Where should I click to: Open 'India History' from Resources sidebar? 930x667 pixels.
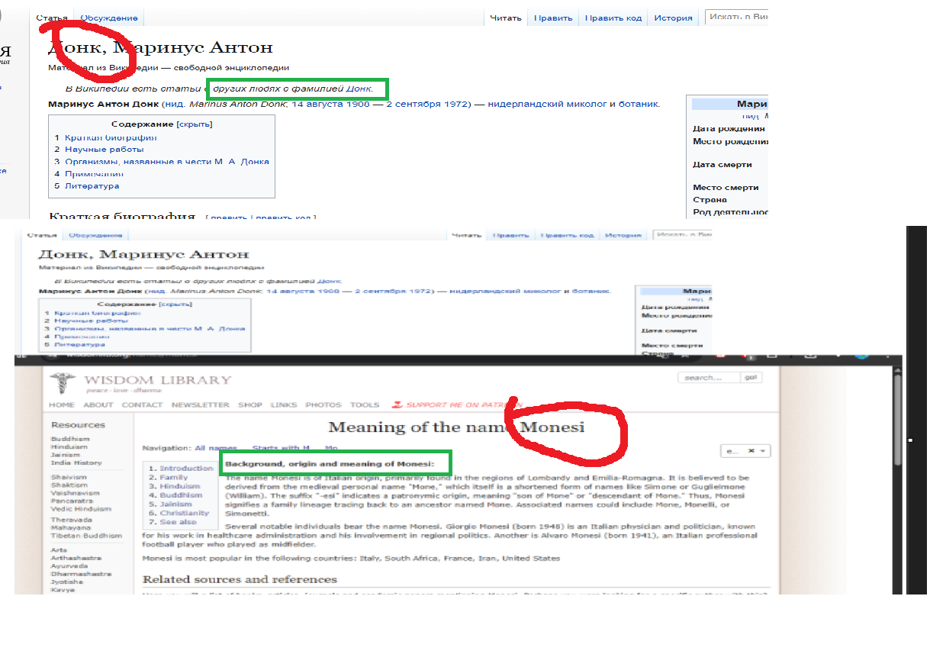[x=76, y=463]
